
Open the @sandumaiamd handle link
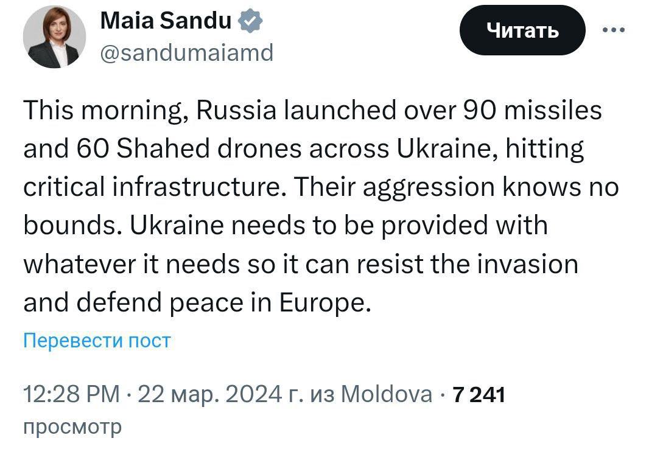click(187, 52)
